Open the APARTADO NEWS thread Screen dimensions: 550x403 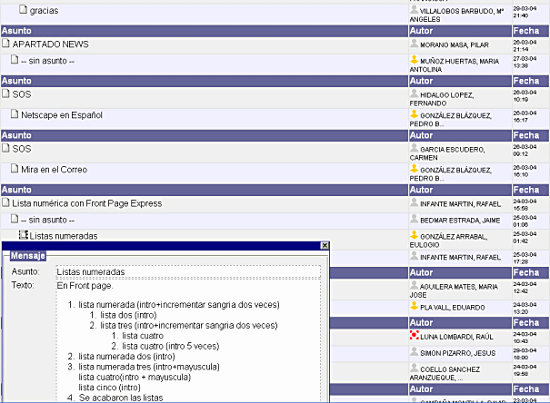coord(50,43)
